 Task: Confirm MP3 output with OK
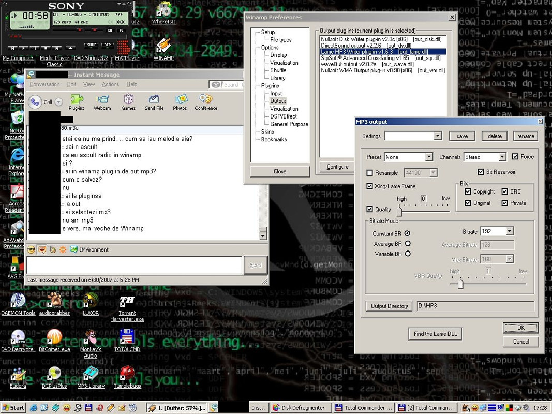[520, 328]
